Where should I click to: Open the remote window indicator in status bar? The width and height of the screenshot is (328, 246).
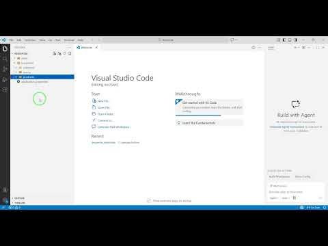[3, 207]
